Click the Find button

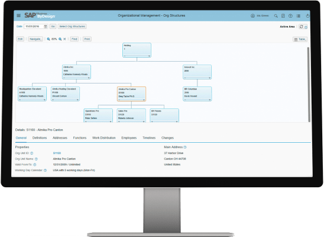(74, 39)
